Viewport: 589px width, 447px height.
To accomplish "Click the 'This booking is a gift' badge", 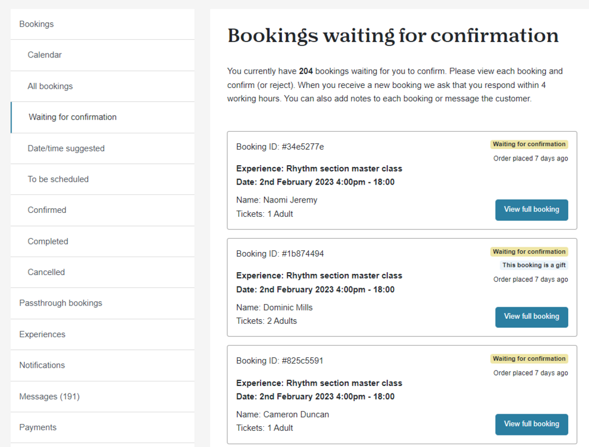I will (x=534, y=265).
